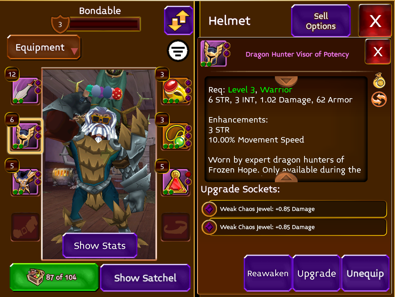Viewport: 395px width, 297px height.
Task: Select the first Weak Chaos Jewel socket
Action: [294, 209]
